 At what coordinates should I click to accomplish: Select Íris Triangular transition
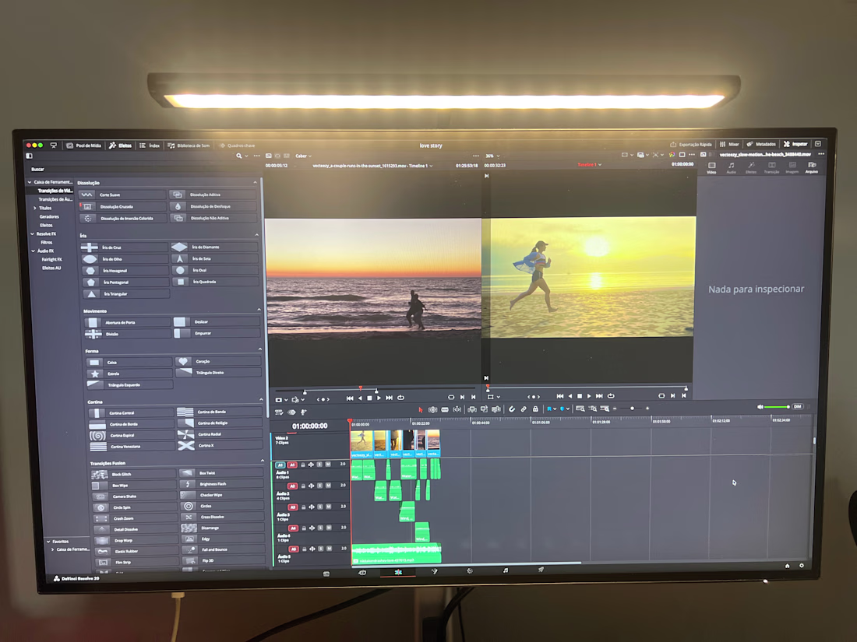click(x=126, y=293)
